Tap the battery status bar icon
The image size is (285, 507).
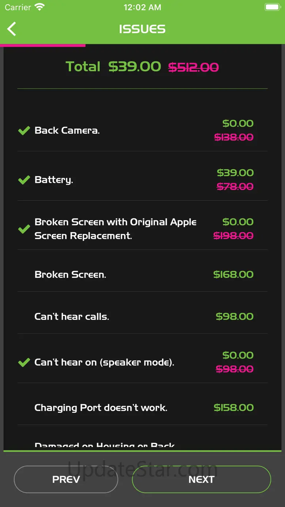point(272,7)
